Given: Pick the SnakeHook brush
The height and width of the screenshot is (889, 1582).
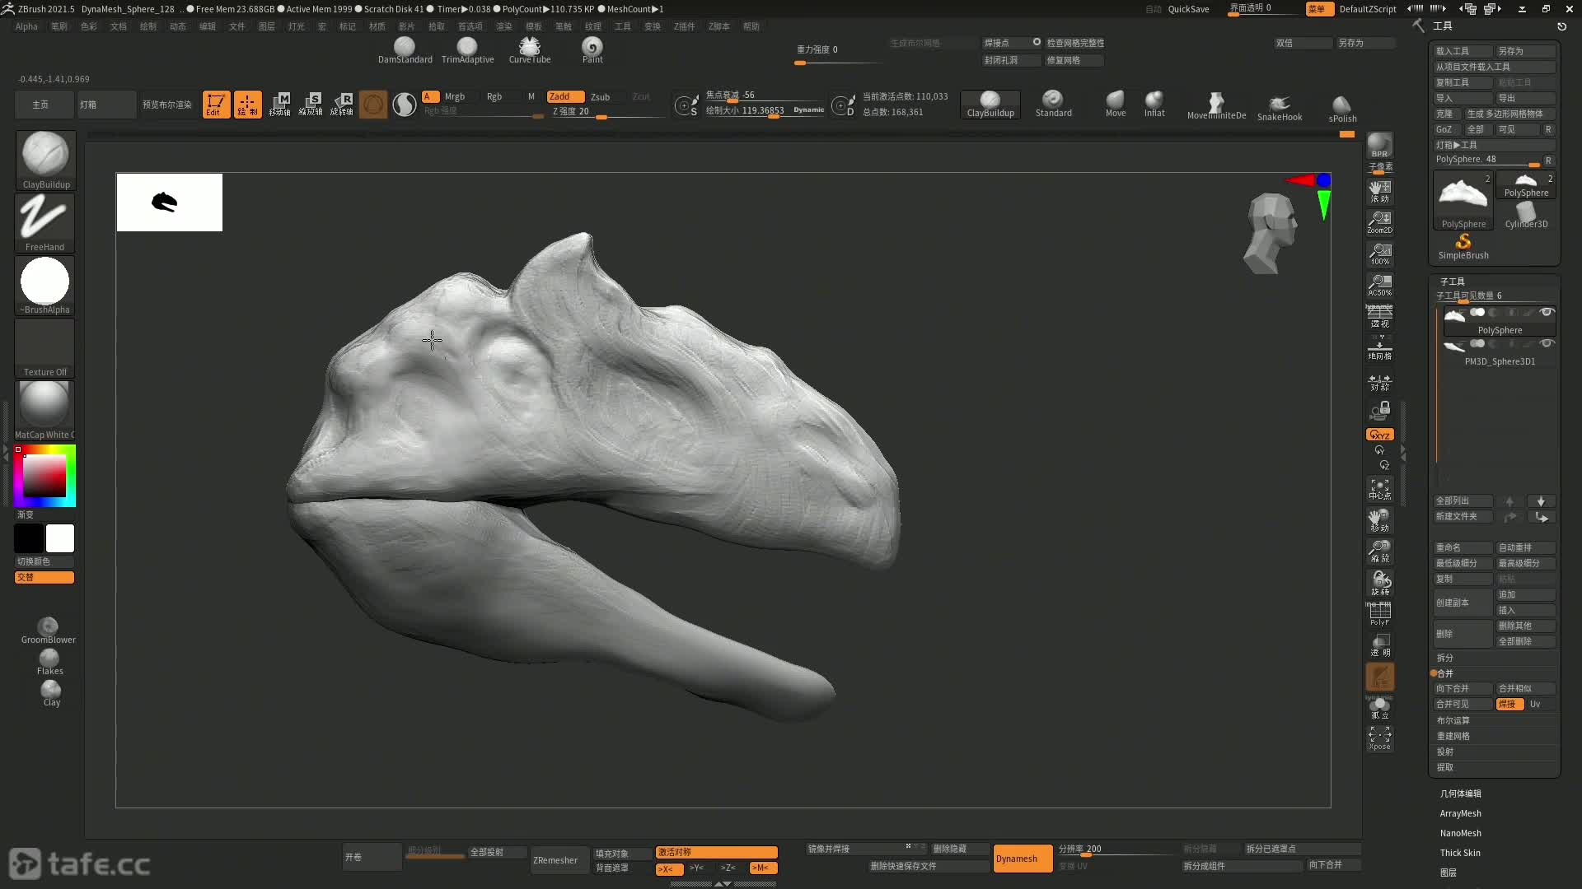Looking at the screenshot, I should point(1280,107).
